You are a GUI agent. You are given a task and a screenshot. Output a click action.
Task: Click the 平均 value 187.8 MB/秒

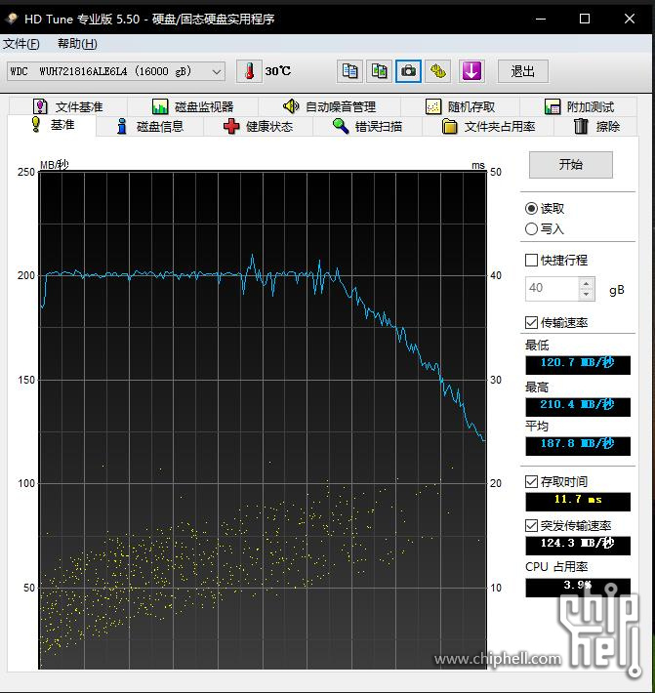coord(578,445)
